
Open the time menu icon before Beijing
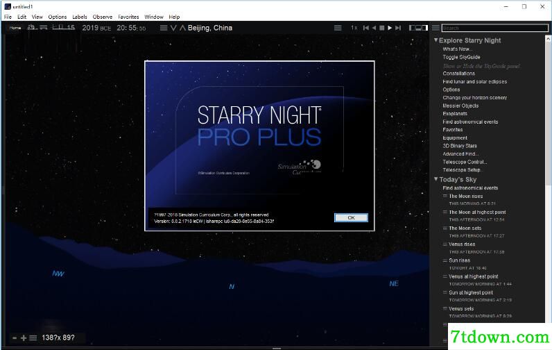click(164, 28)
